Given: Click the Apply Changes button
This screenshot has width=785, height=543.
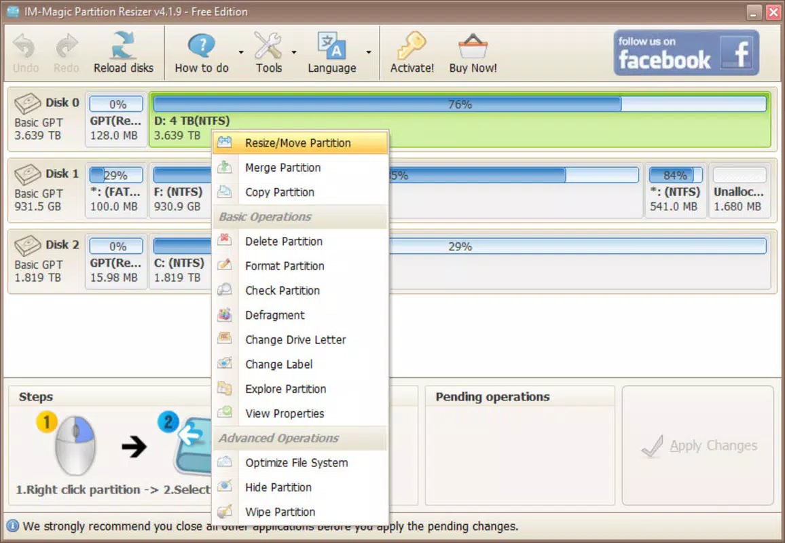Looking at the screenshot, I should (x=698, y=445).
